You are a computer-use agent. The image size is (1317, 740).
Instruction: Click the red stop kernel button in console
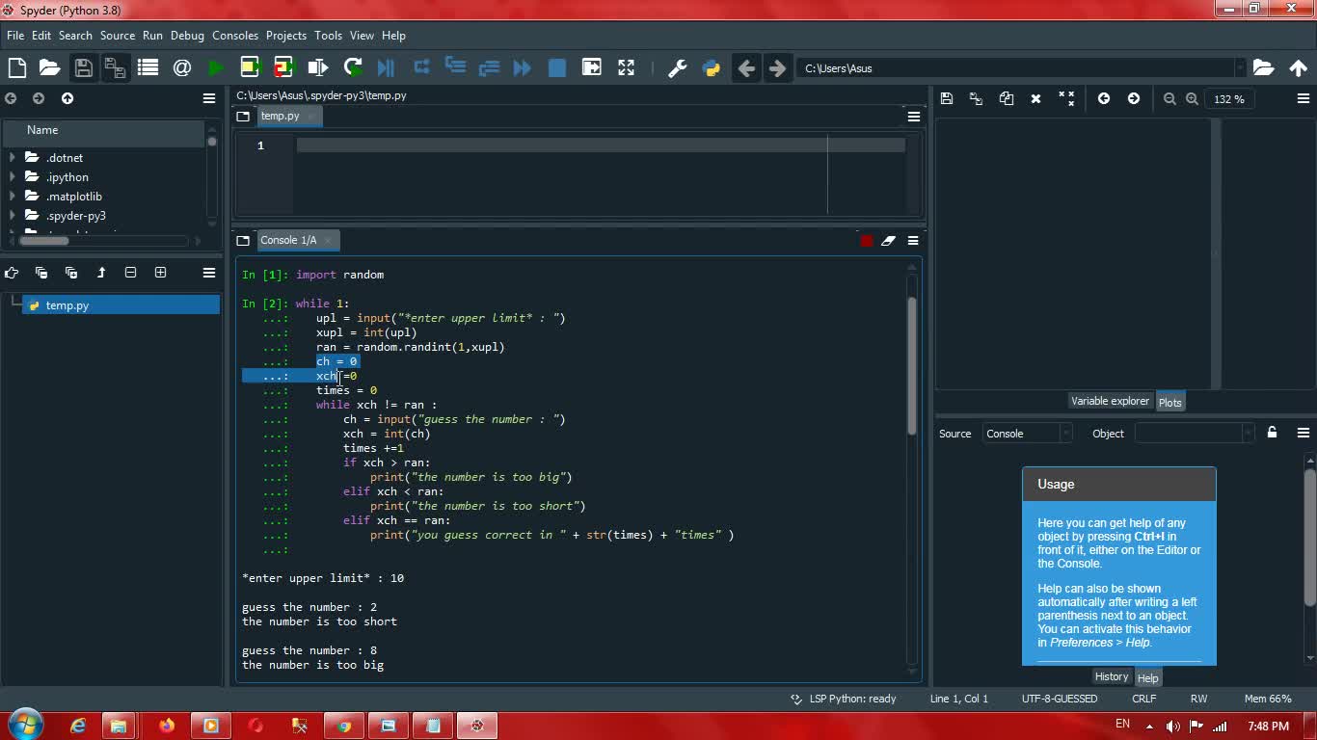coord(866,241)
